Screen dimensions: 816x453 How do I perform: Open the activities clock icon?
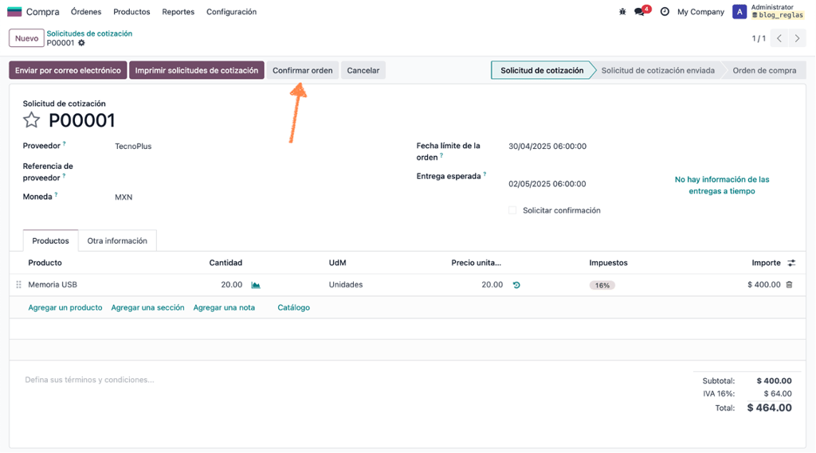[x=665, y=11]
